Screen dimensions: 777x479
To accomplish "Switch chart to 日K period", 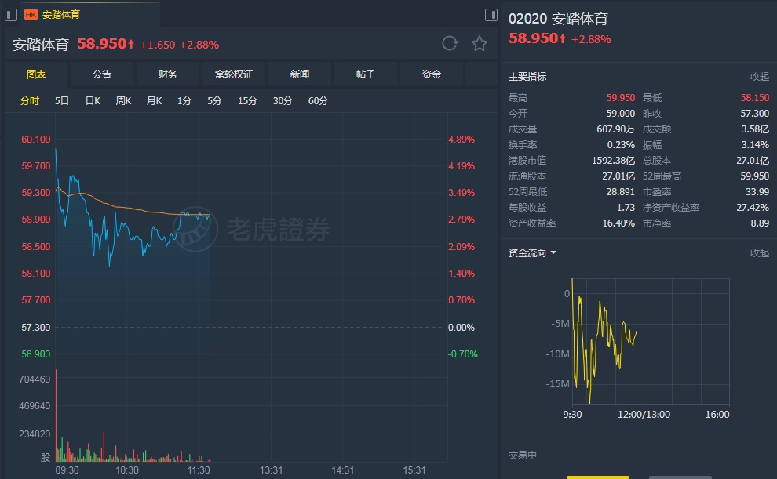I will click(x=93, y=101).
